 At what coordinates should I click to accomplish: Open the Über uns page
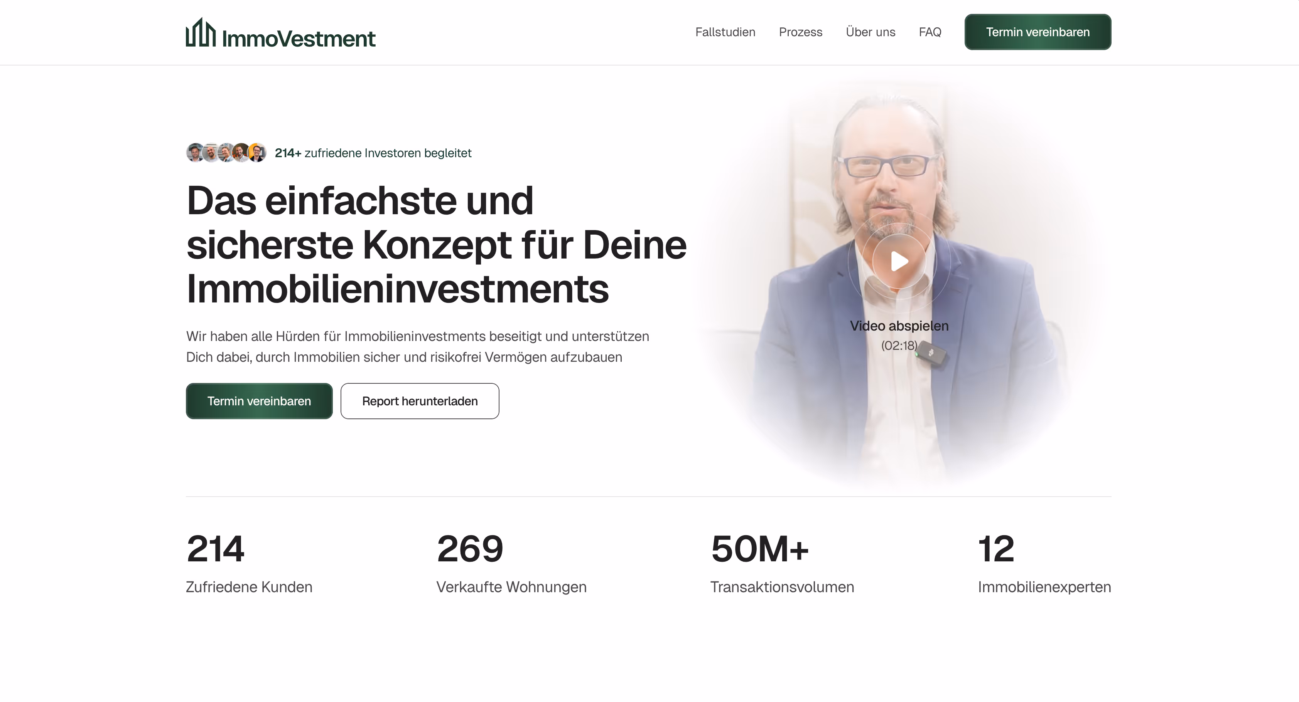click(870, 32)
